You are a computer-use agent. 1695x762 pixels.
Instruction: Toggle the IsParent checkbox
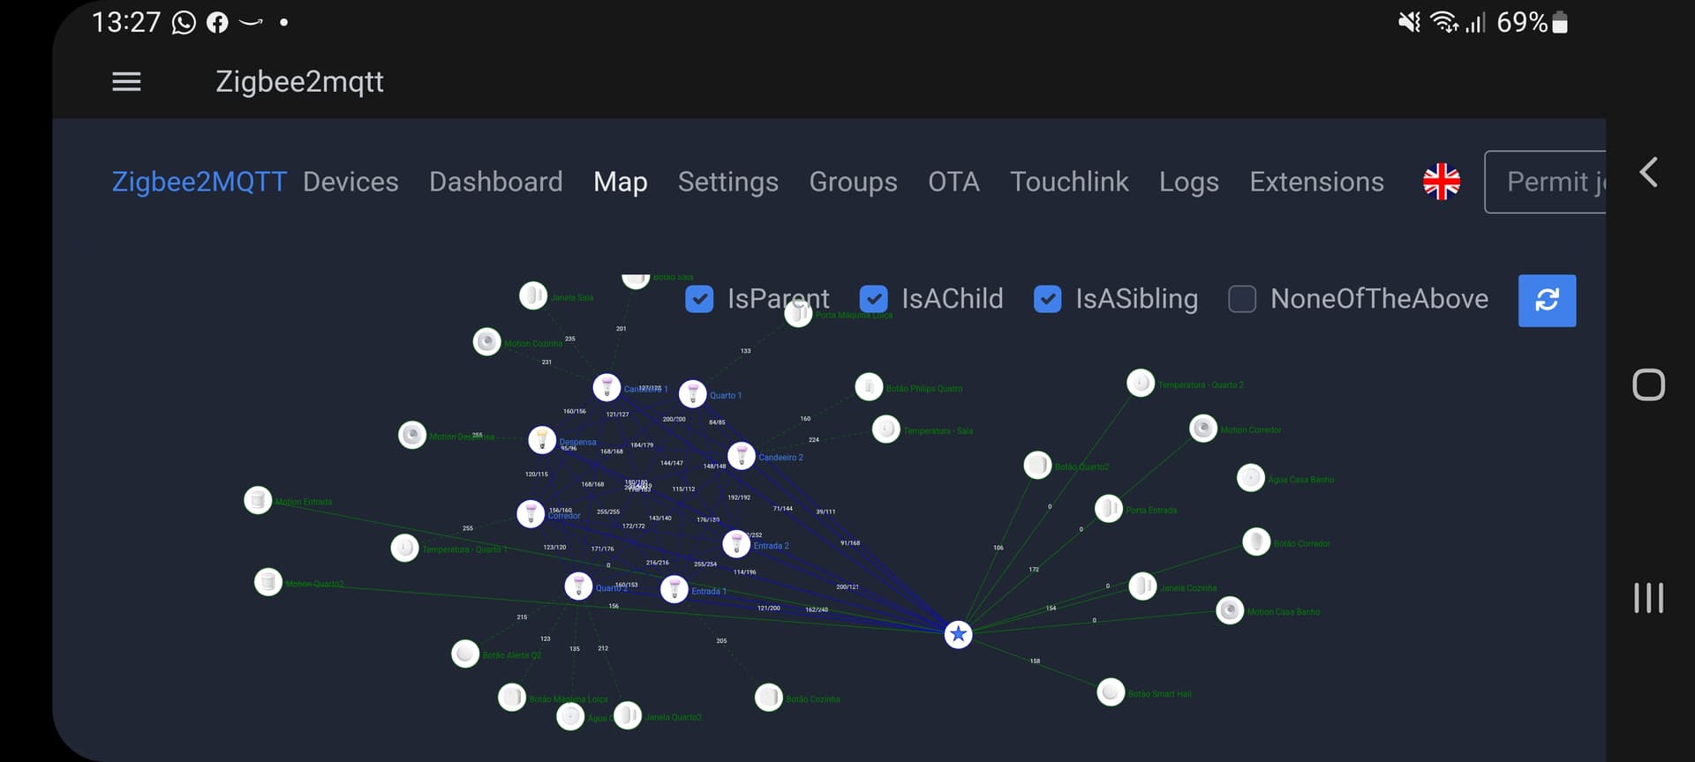tap(699, 300)
